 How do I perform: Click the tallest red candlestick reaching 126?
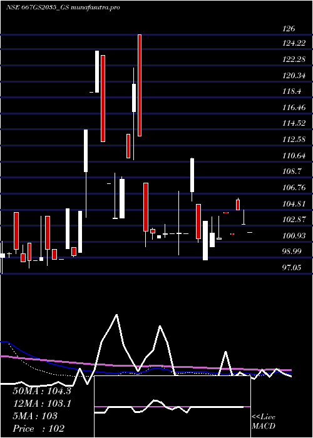[x=140, y=86]
